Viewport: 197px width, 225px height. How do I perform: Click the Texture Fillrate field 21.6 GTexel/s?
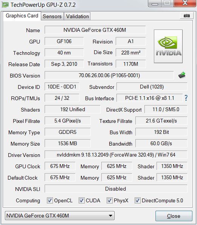[x=161, y=121]
